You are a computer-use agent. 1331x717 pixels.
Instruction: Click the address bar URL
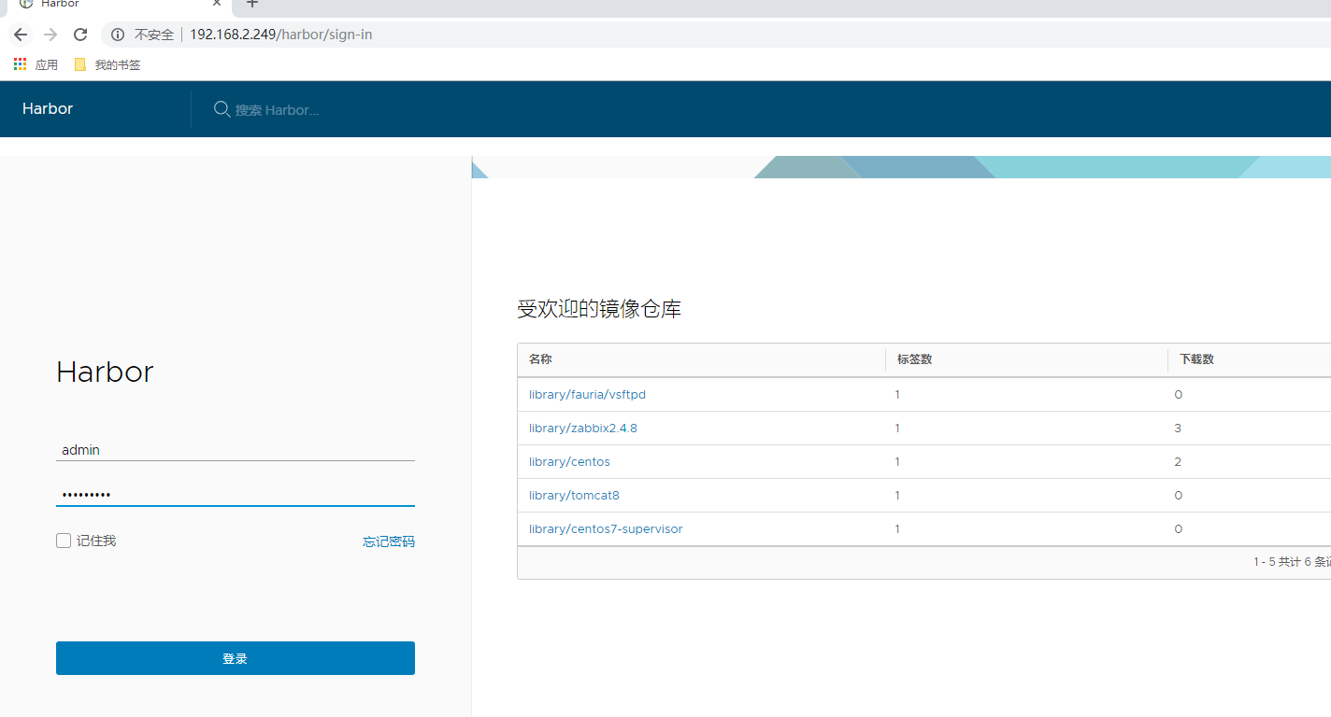pos(281,35)
